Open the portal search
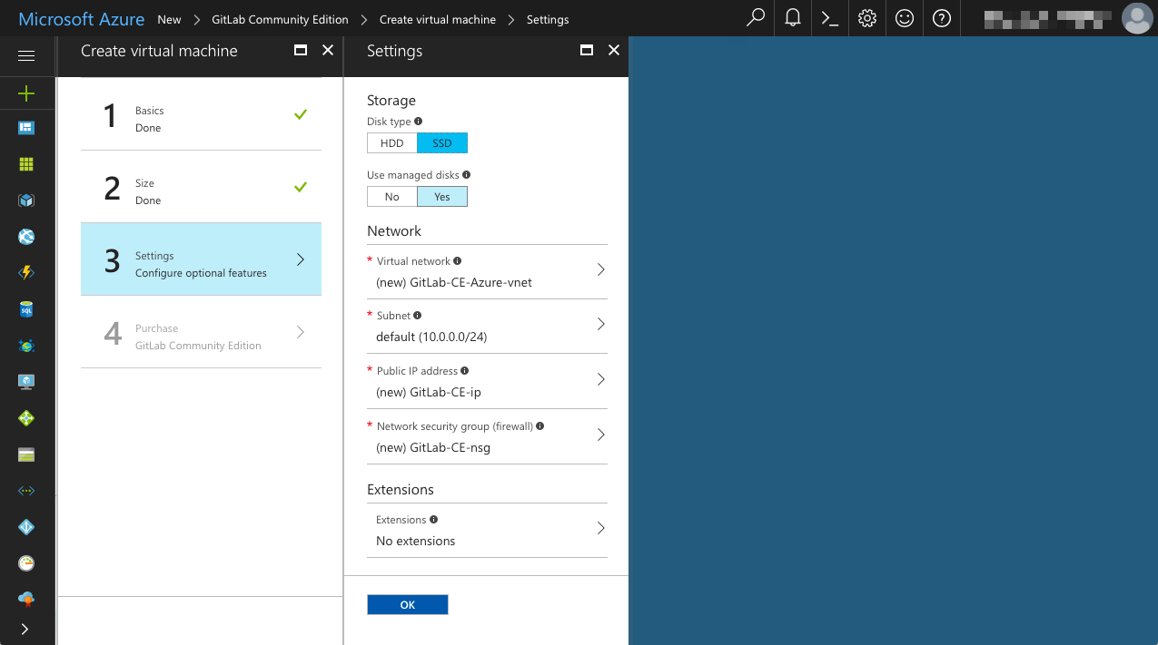Image resolution: width=1158 pixels, height=645 pixels. pos(755,18)
